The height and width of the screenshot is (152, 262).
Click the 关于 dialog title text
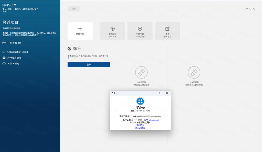tap(113, 93)
